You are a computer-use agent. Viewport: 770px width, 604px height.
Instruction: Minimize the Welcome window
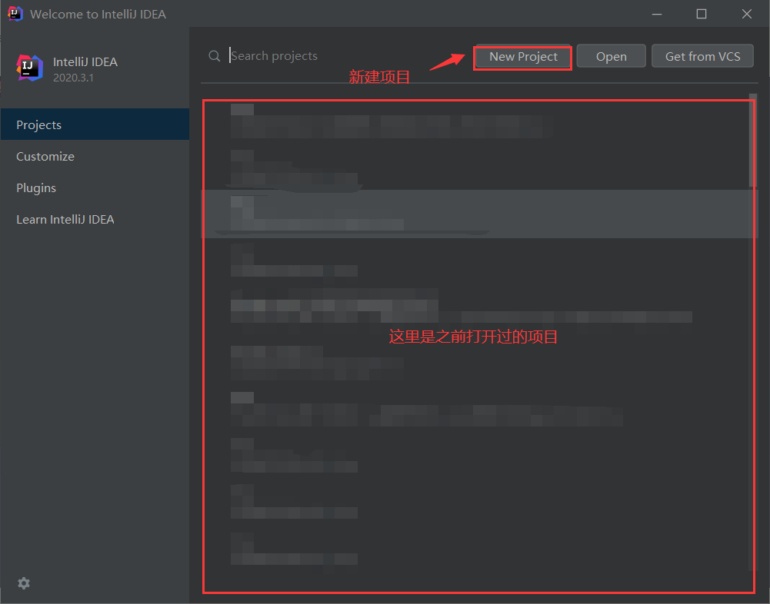point(657,15)
